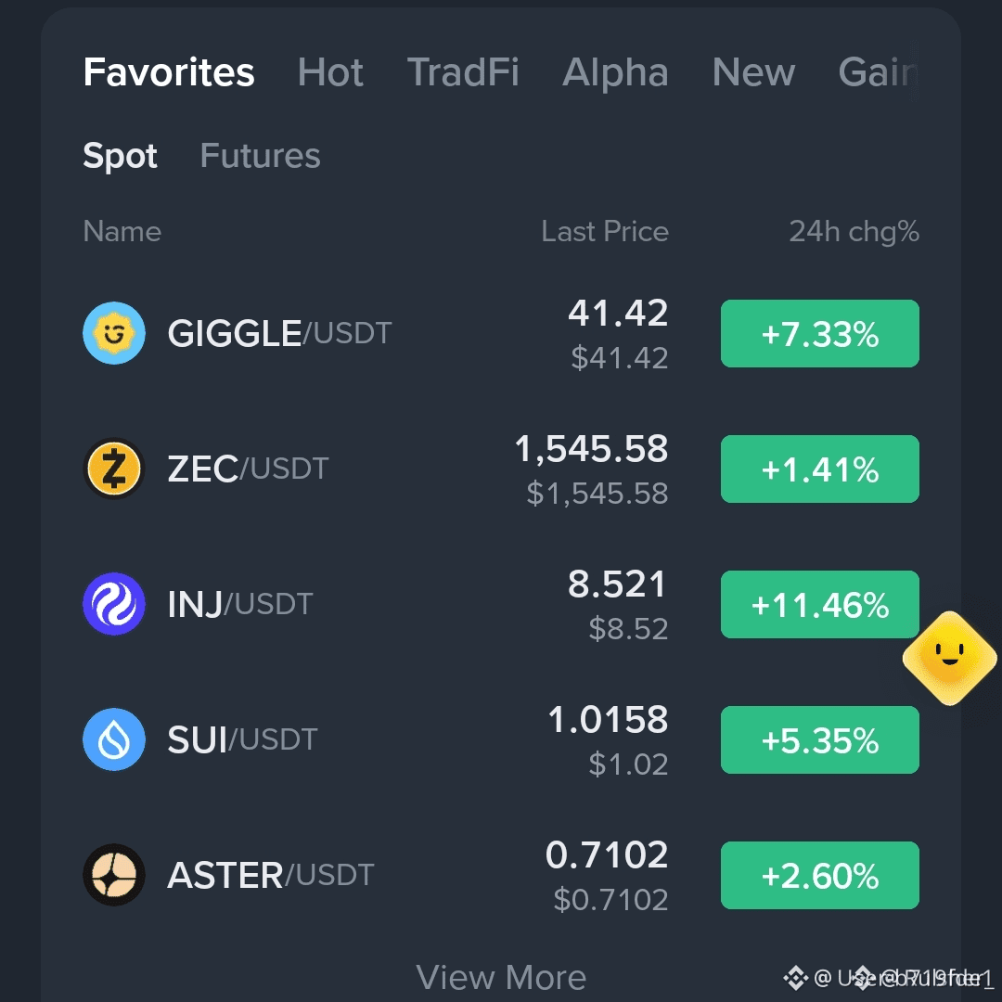Screen dimensions: 1002x1002
Task: Open the Alpha tab
Action: point(615,71)
